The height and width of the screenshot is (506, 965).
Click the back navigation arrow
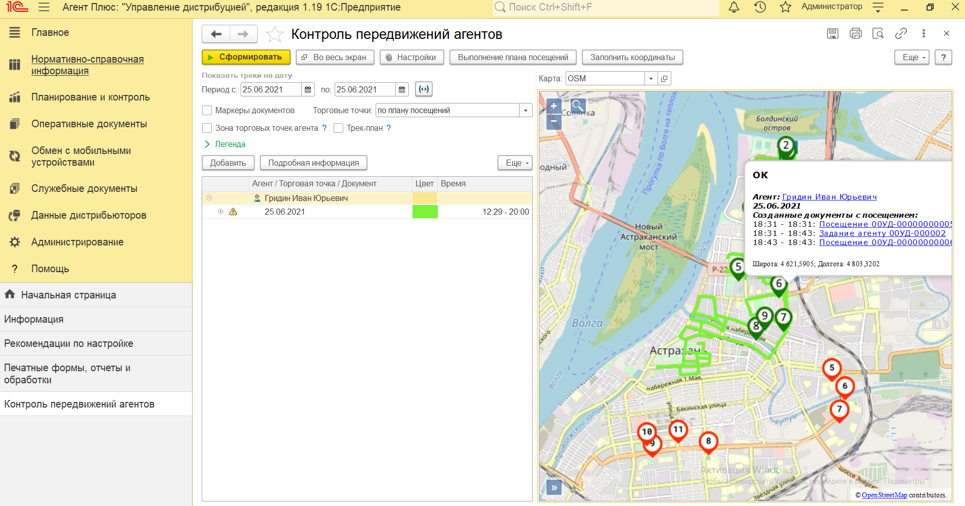pyautogui.click(x=216, y=34)
